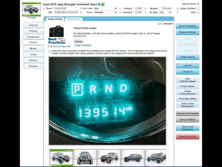Click the lock dot beside Mileage label
This screenshot has width=222, height=167.
point(146,9)
